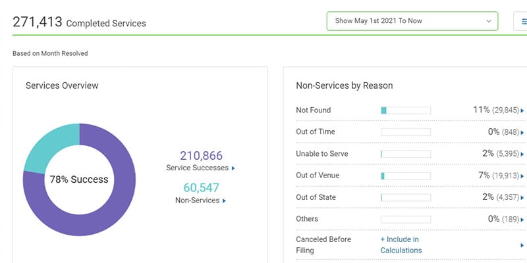
Task: Expand Not Found arrow icon
Action: click(x=522, y=111)
